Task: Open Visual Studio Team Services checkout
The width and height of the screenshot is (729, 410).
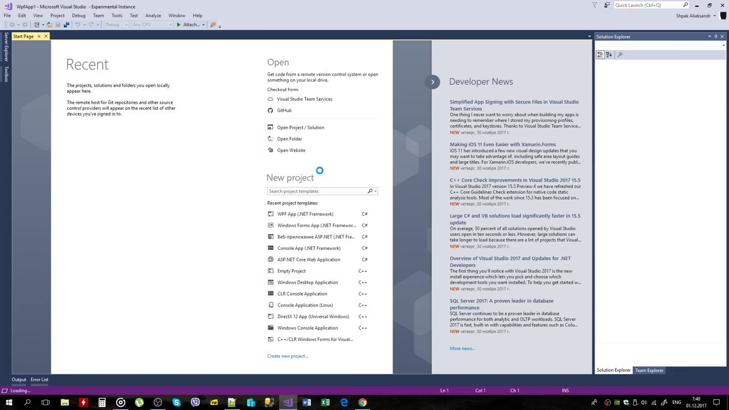Action: click(x=304, y=99)
